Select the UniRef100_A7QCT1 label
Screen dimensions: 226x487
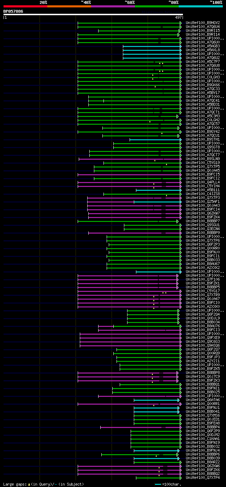[203, 112]
